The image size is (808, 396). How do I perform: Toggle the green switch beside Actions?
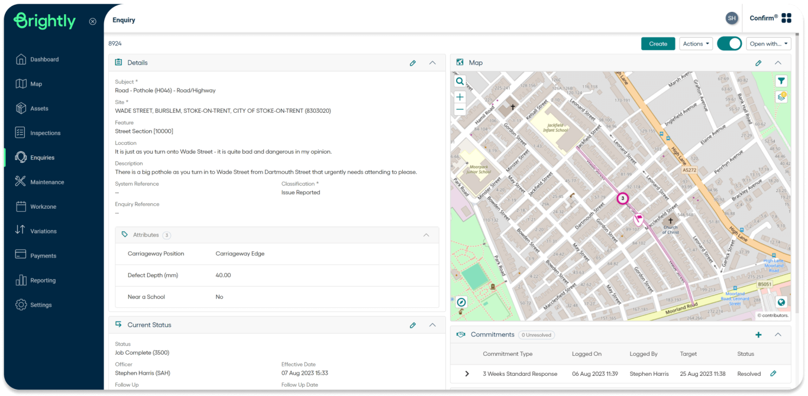[729, 44]
